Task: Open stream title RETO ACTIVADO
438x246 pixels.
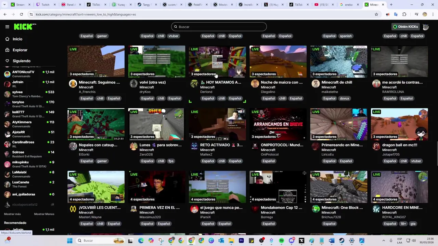Action: pyautogui.click(x=221, y=145)
